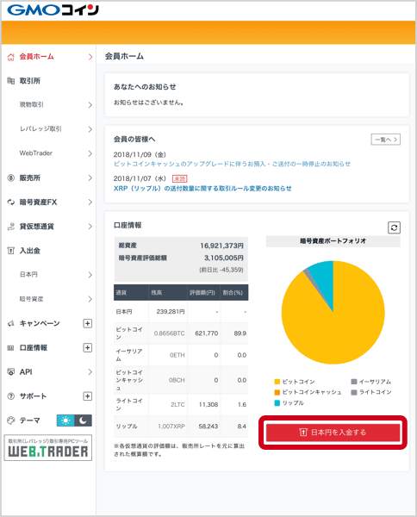Click the 貸仮想通貨 hand icon
Viewport: 417px width, 517px height.
tap(11, 227)
